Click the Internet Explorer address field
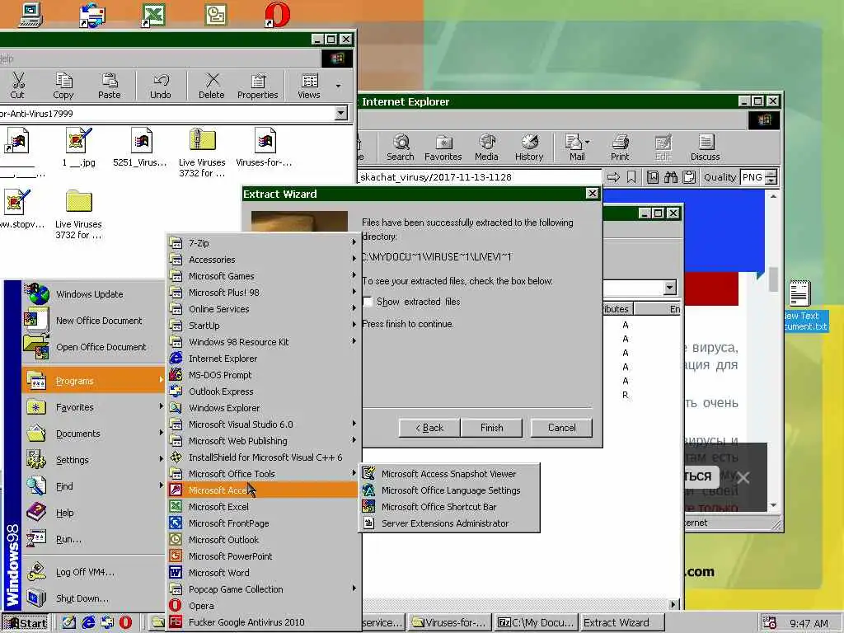This screenshot has width=844, height=633. (479, 177)
